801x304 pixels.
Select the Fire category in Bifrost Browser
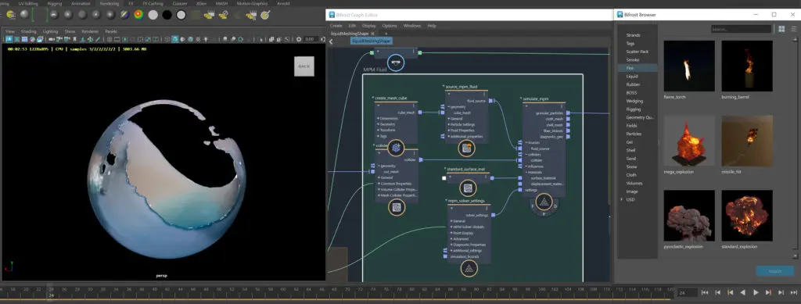pos(637,68)
